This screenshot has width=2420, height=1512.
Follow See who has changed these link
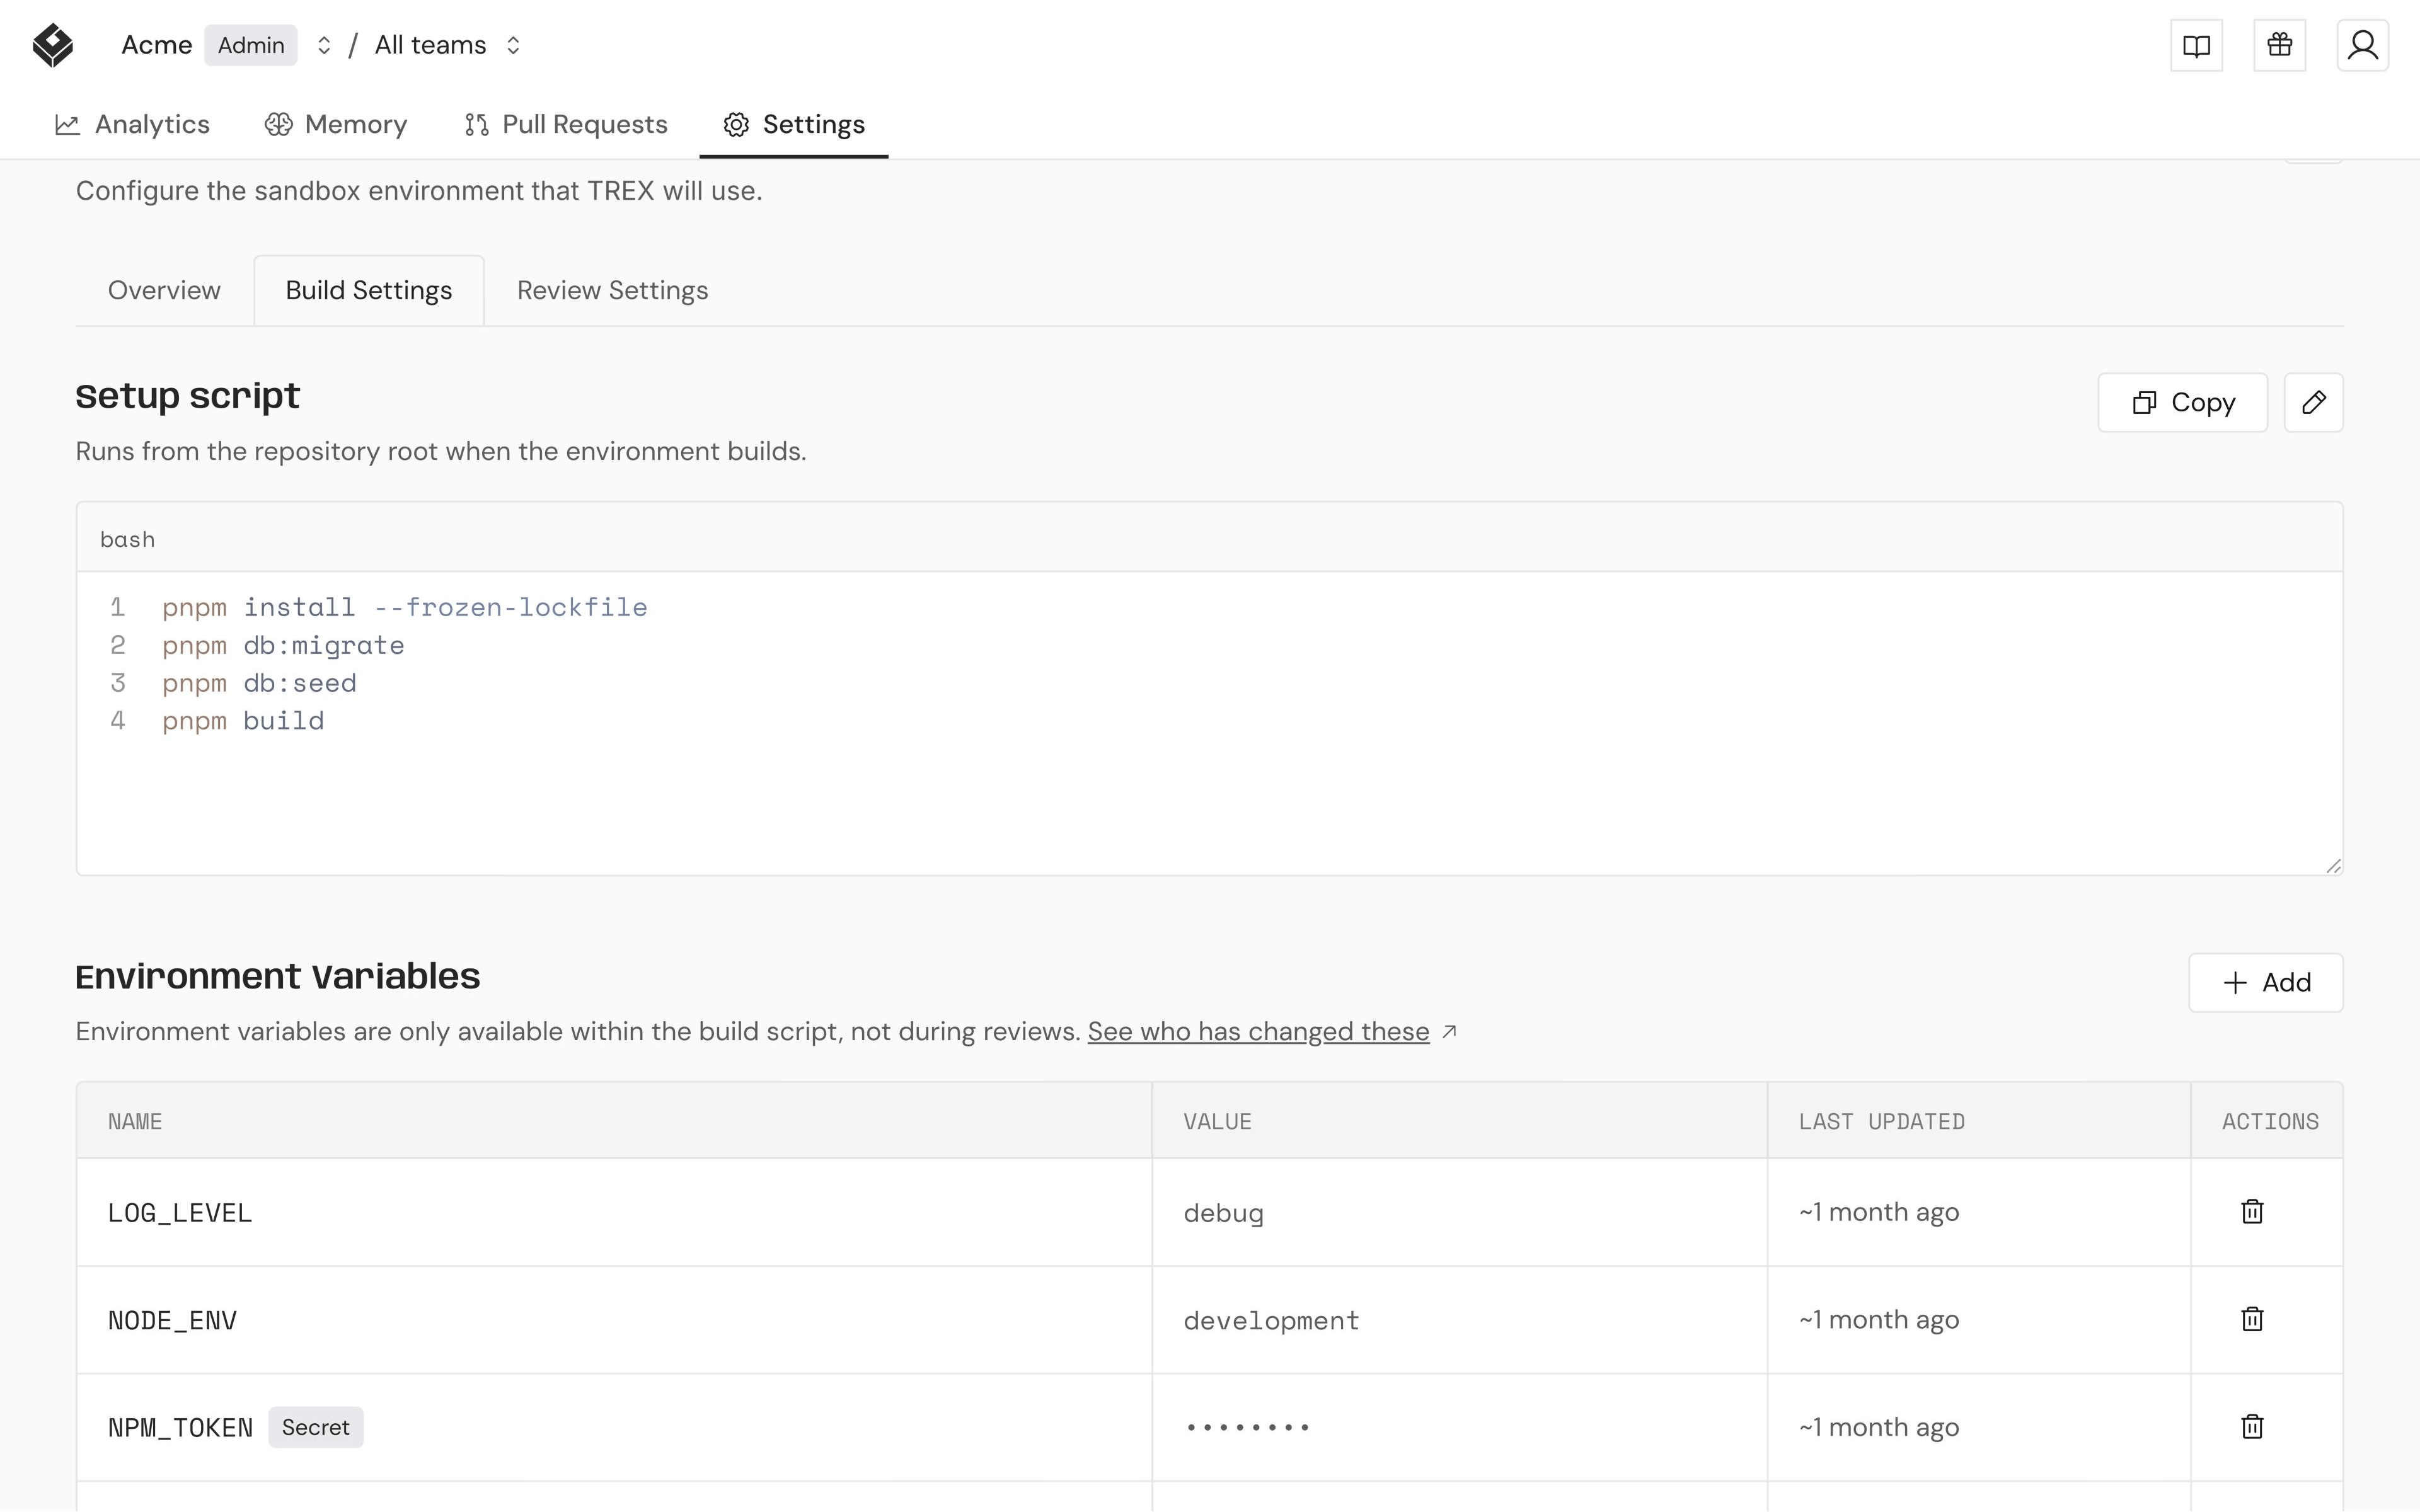click(x=1258, y=1032)
